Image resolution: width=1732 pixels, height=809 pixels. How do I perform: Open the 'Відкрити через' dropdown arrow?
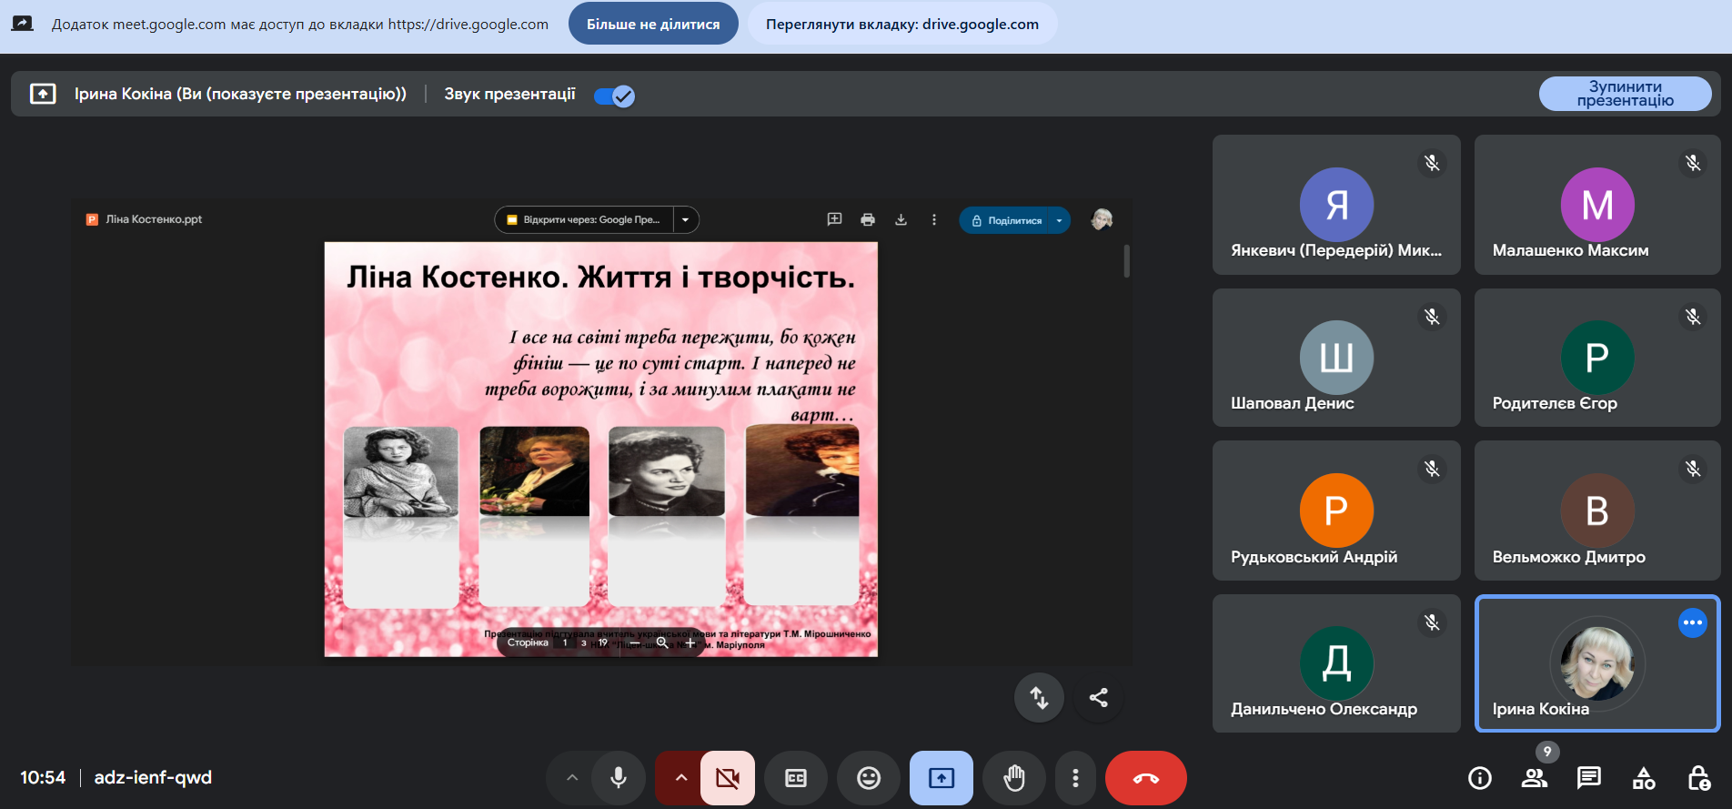(x=686, y=220)
